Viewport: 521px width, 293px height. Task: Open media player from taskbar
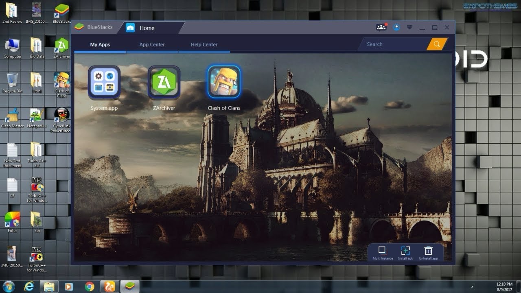click(69, 286)
